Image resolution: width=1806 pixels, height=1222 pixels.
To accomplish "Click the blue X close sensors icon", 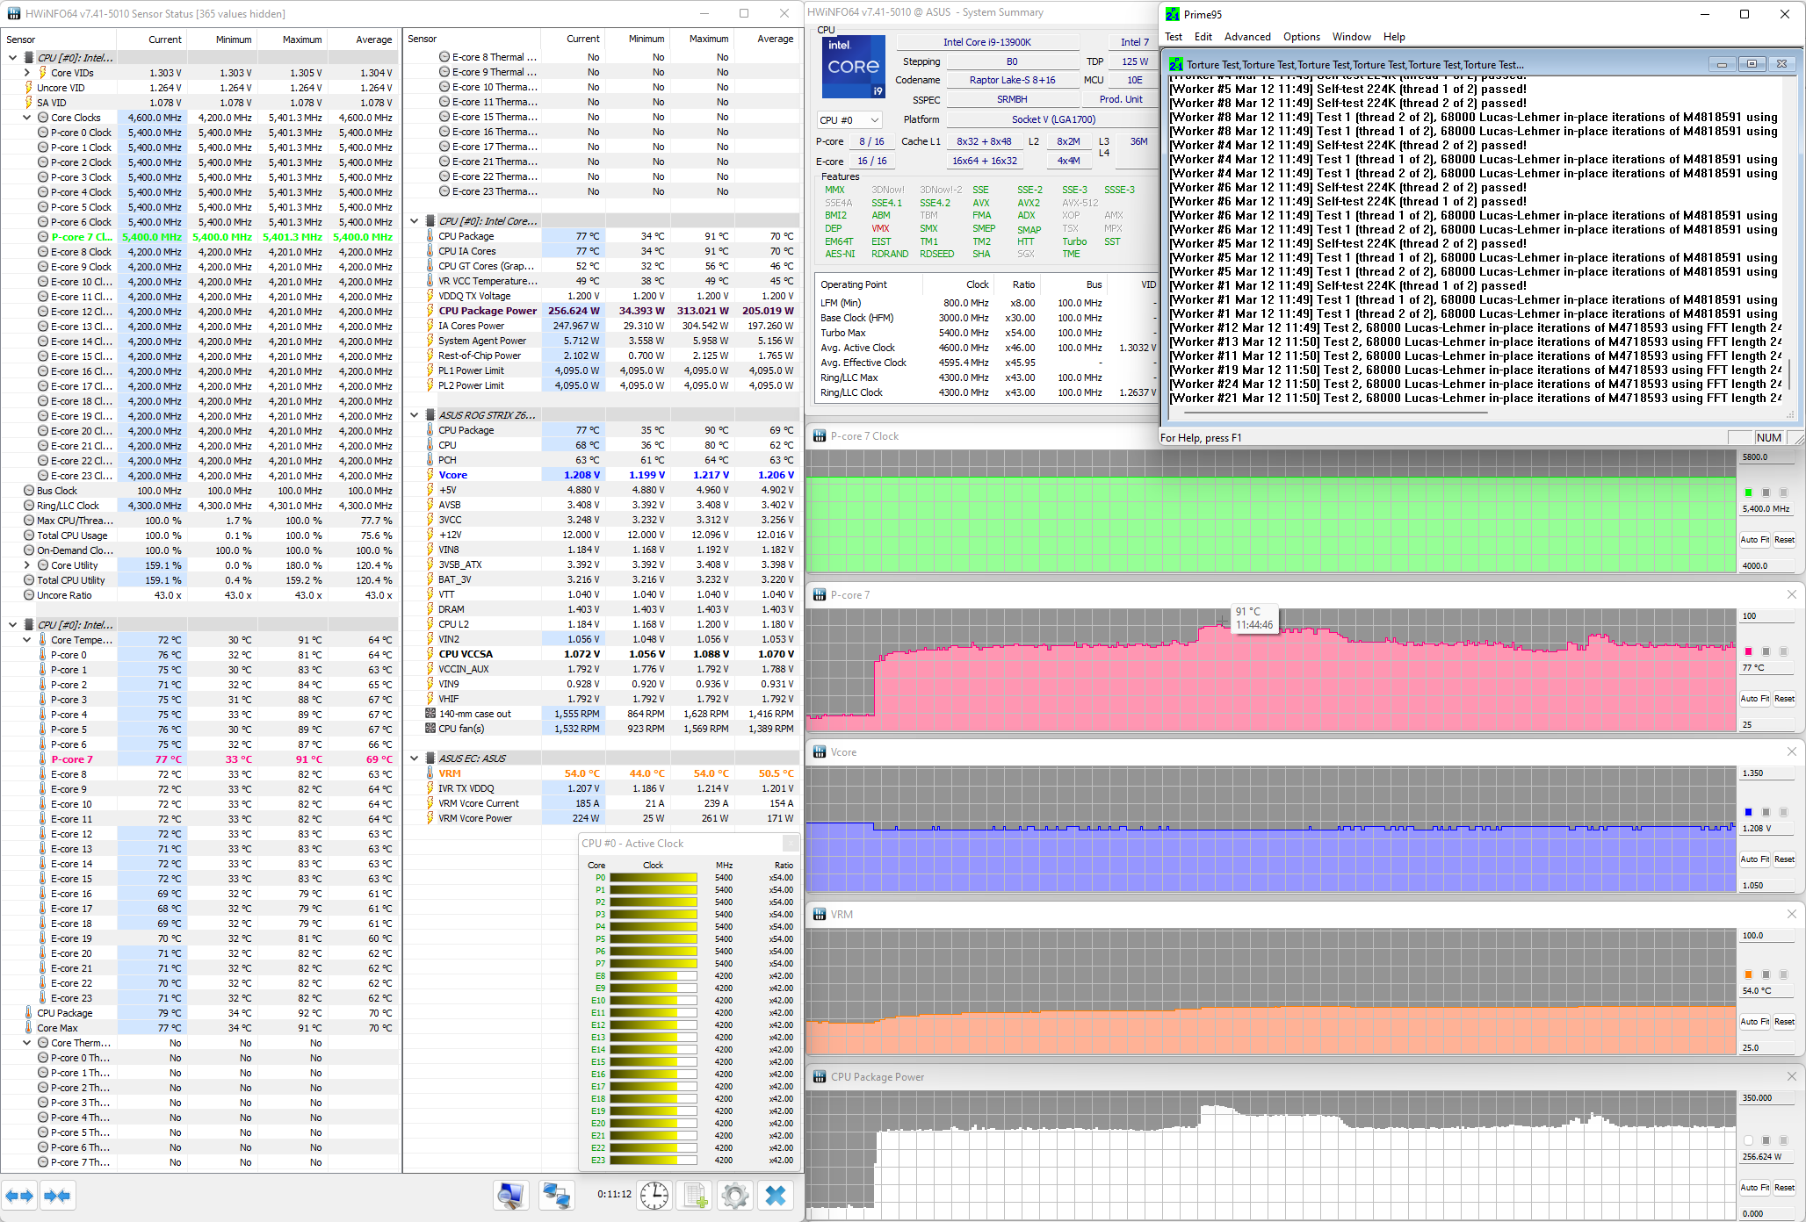I will [776, 1195].
